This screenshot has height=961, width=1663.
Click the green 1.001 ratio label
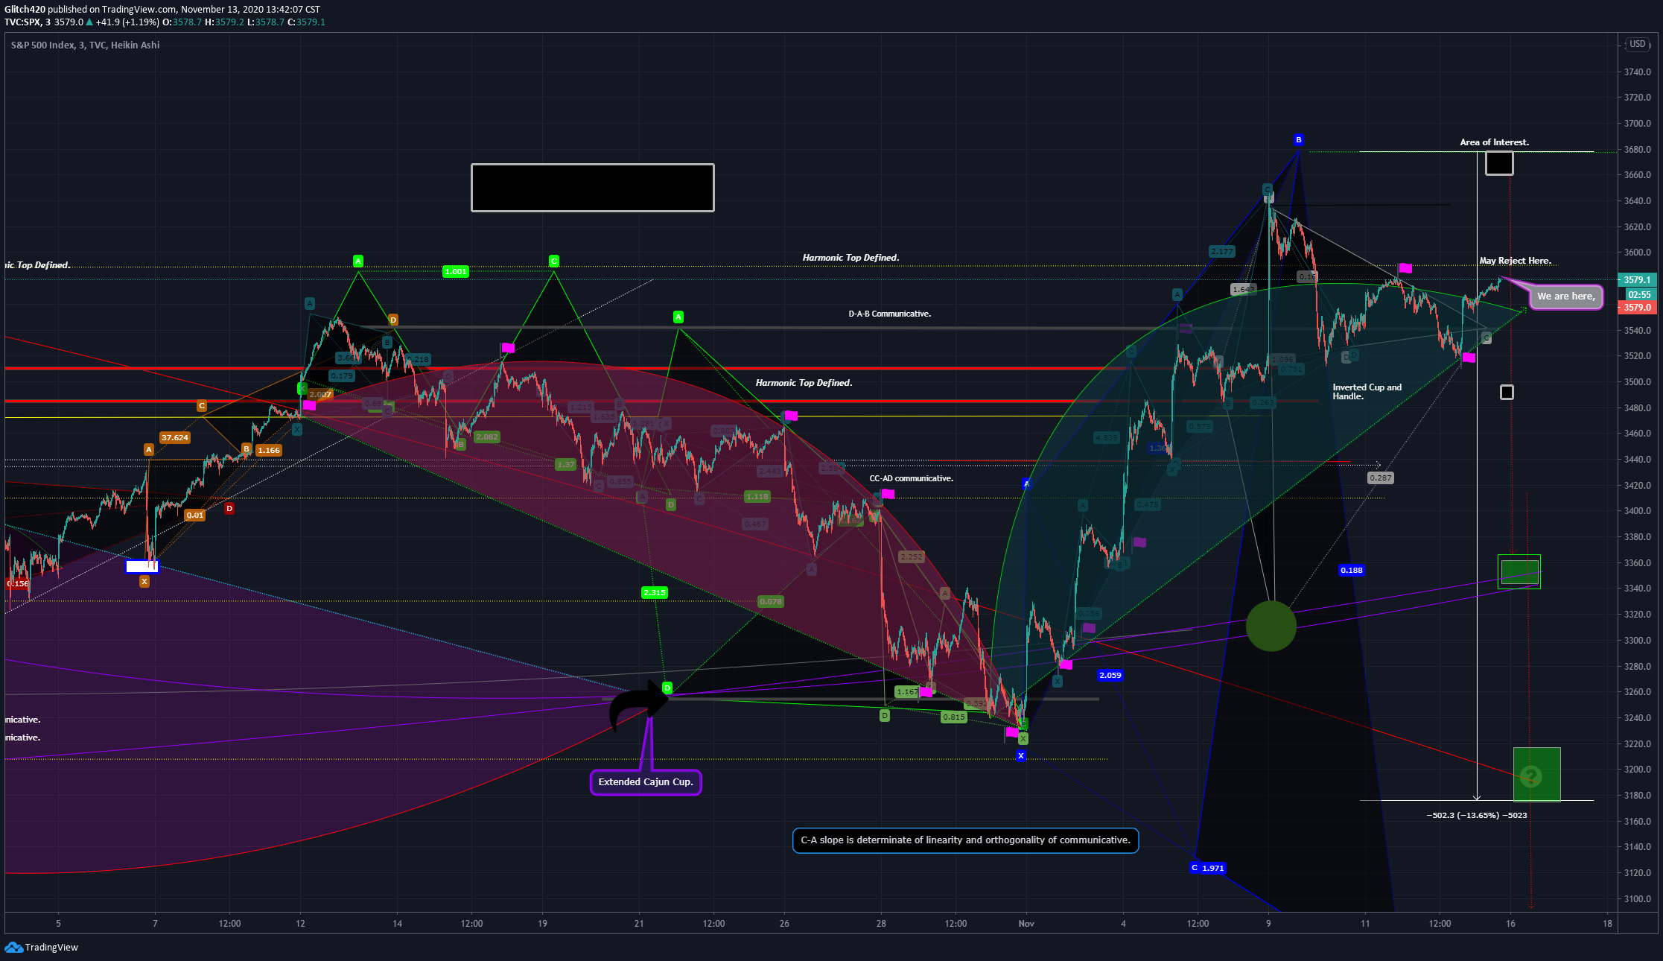(x=455, y=271)
